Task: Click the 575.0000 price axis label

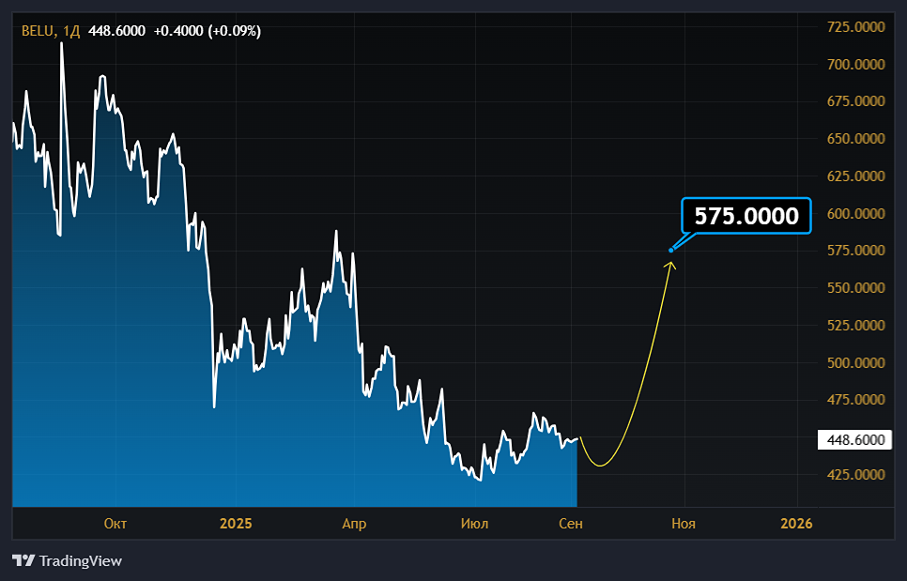Action: coord(856,251)
